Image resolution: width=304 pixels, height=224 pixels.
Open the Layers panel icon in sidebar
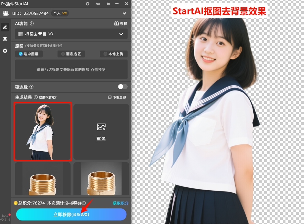5,39
